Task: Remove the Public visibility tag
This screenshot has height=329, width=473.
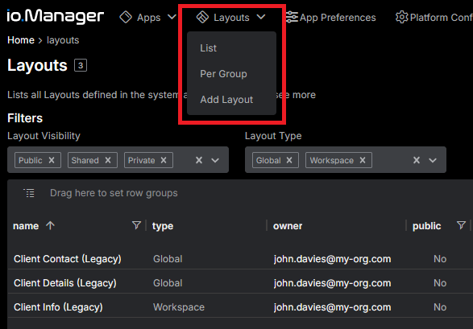Action: click(x=52, y=160)
